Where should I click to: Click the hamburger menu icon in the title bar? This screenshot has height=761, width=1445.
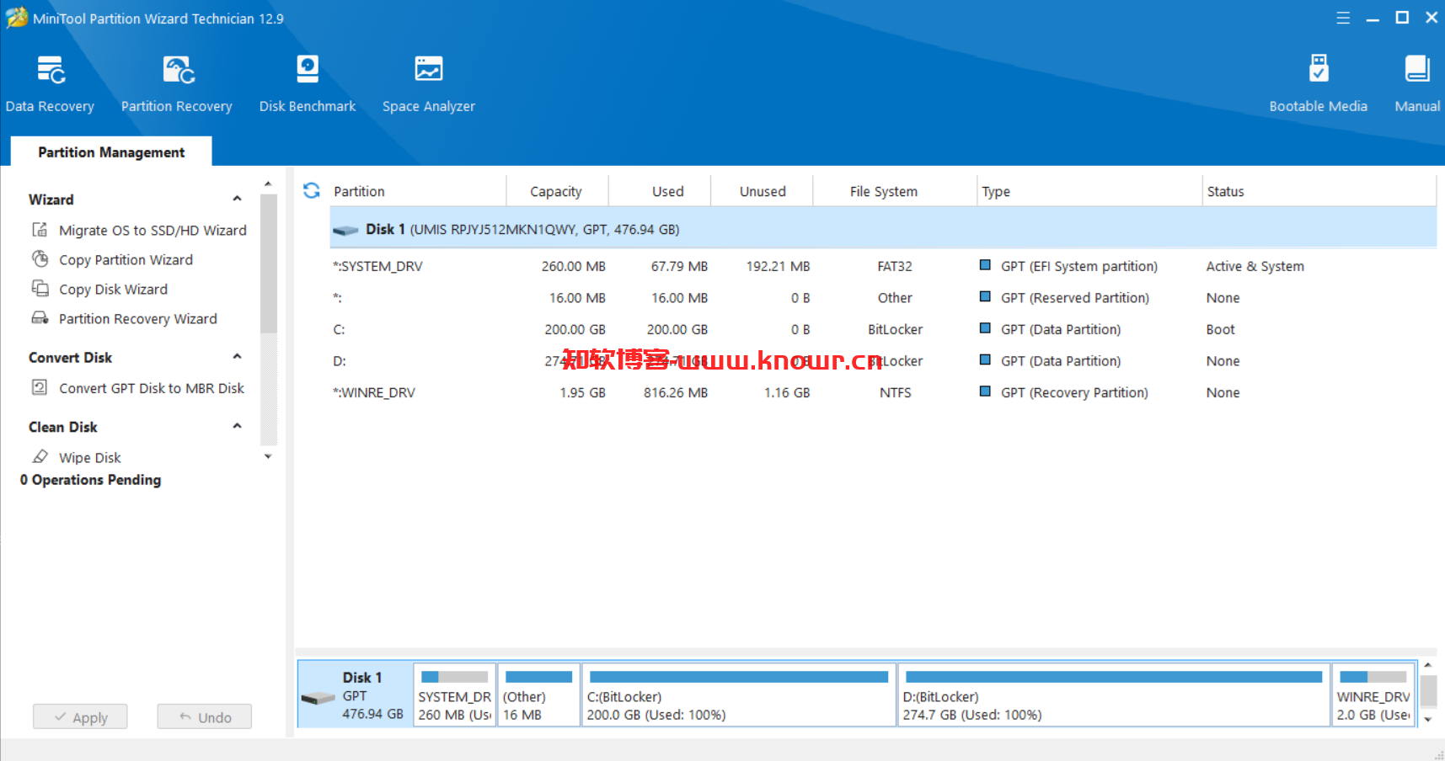pyautogui.click(x=1343, y=18)
